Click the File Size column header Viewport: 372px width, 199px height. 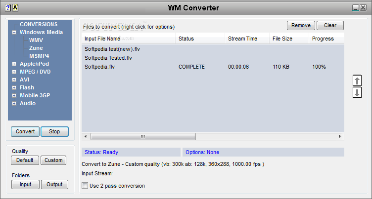point(289,39)
